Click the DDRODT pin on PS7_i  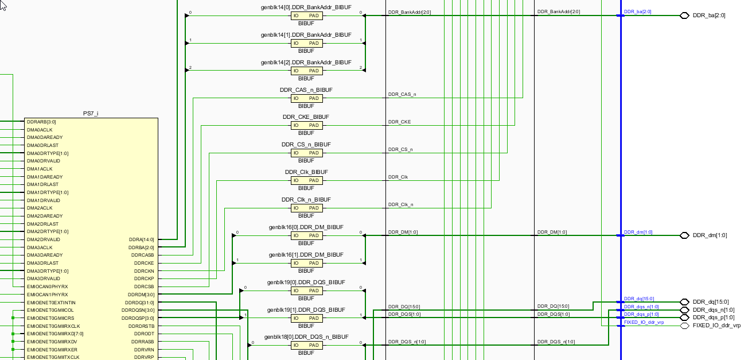(x=145, y=334)
